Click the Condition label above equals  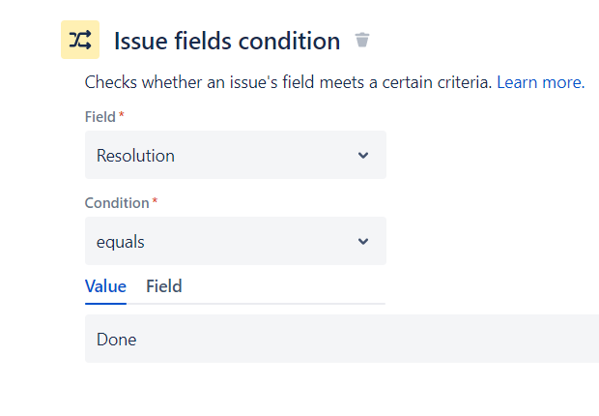click(x=117, y=203)
